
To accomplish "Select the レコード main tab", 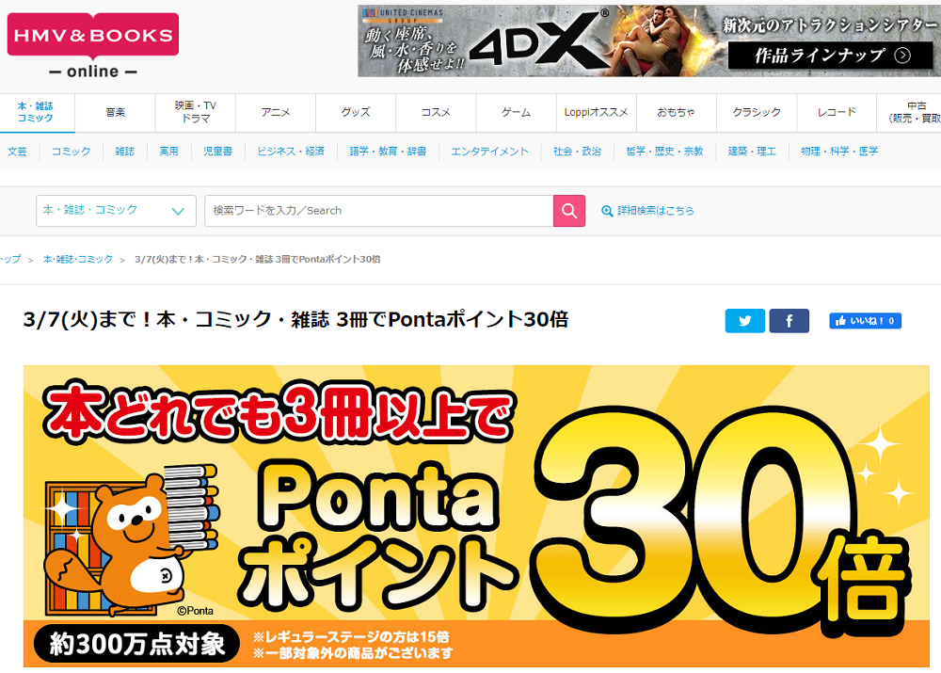I will click(837, 112).
